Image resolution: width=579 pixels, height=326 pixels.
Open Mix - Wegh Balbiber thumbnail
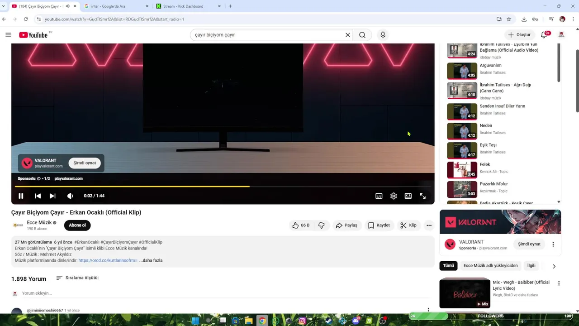tap(465, 293)
